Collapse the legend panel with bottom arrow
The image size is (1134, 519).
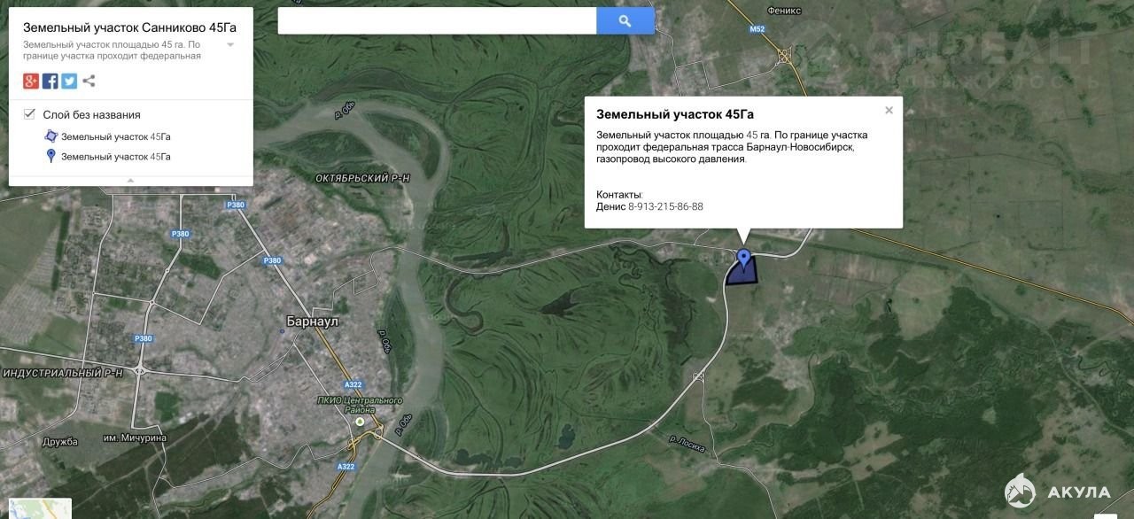[x=130, y=181]
